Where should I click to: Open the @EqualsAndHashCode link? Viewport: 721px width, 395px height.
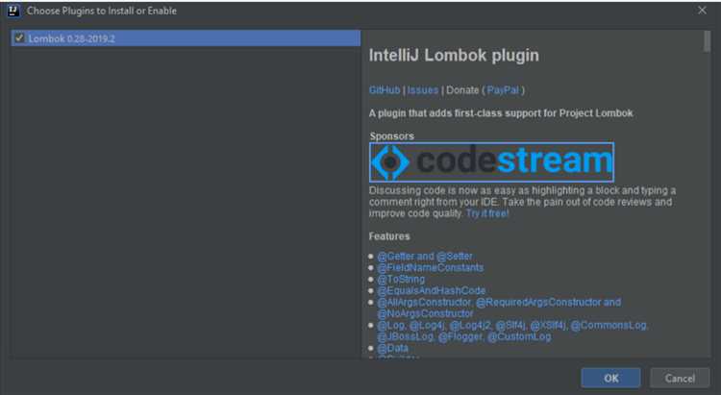pos(431,290)
